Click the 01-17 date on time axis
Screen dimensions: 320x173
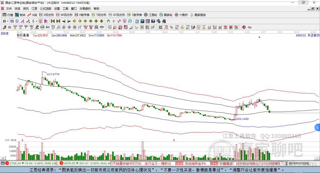(263, 32)
